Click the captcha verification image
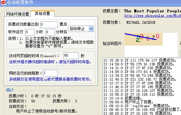 point(143,39)
